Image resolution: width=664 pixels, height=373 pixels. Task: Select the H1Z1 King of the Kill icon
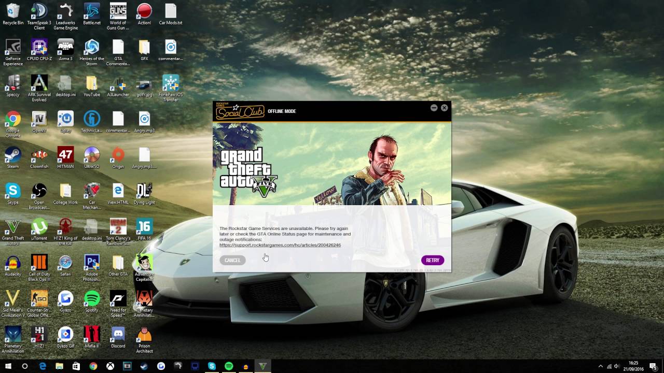click(66, 232)
